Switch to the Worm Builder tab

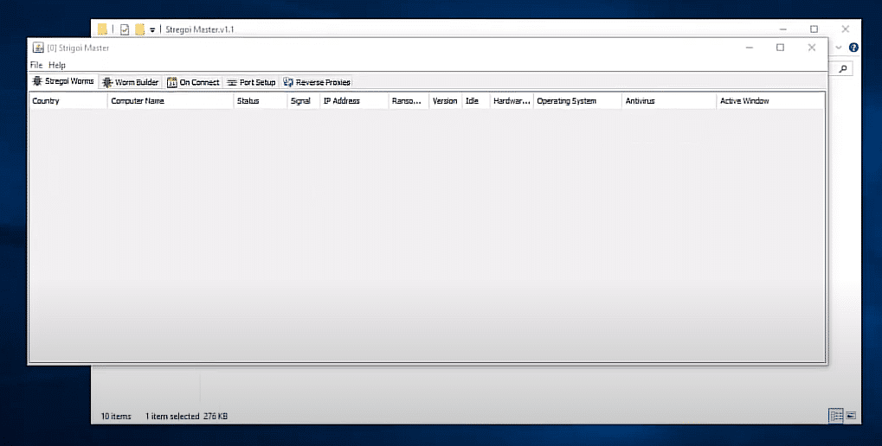131,83
